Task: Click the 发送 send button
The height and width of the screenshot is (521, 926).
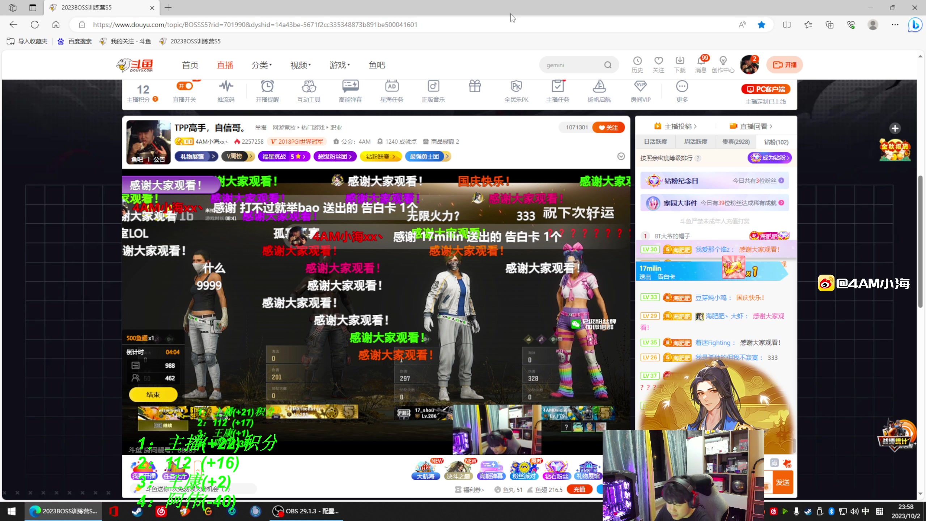Action: [x=782, y=482]
